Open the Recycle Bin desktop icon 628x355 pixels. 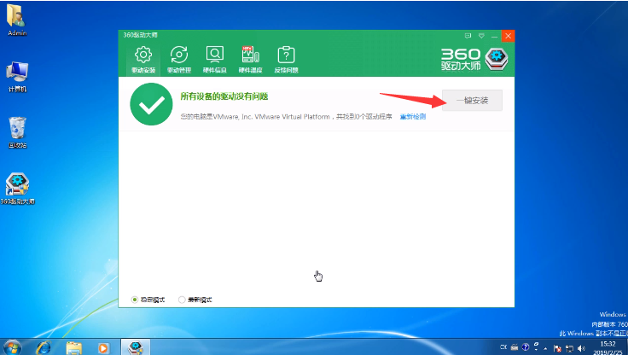[x=17, y=130]
